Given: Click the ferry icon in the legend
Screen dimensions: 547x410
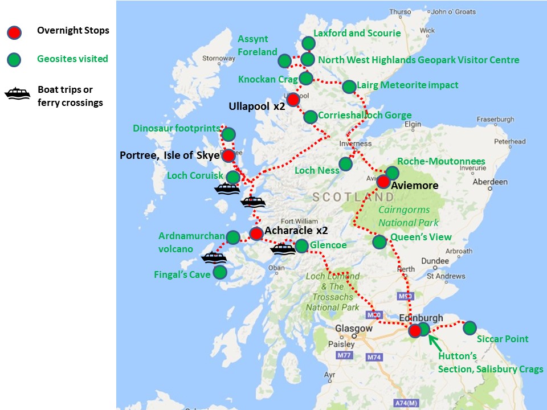Looking at the screenshot, I should [18, 94].
